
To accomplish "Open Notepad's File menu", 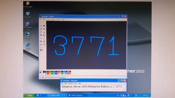I will (62, 84).
